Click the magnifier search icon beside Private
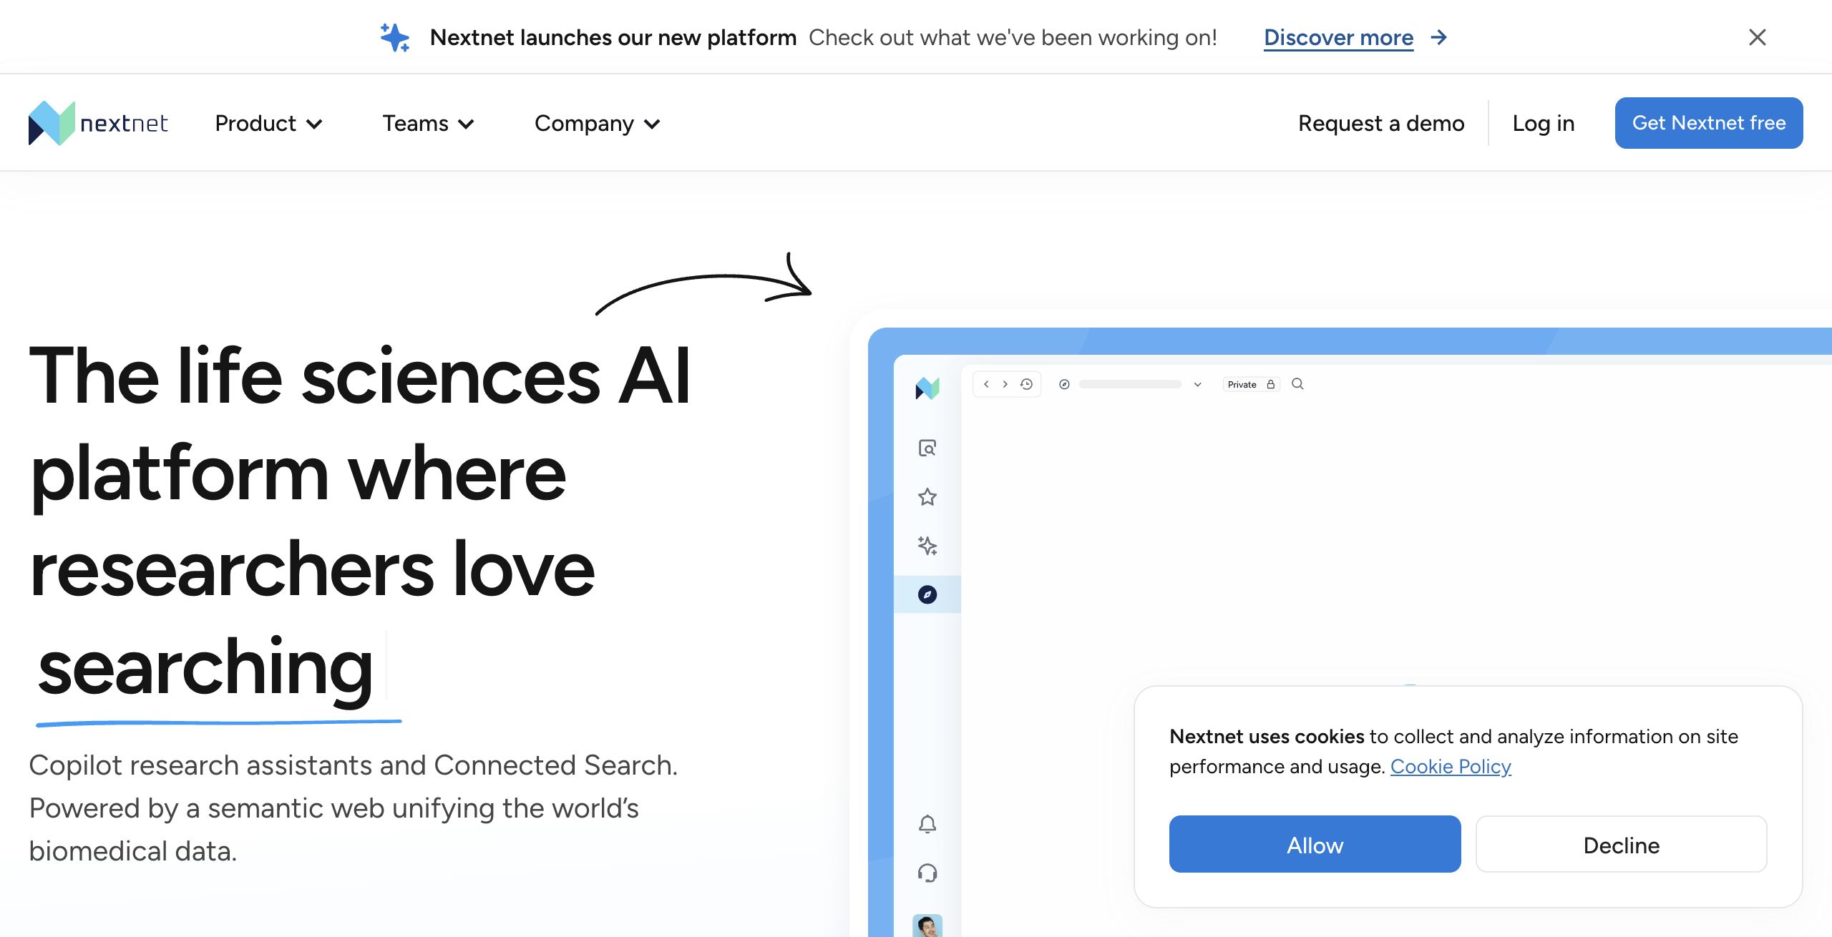 pos(1297,384)
